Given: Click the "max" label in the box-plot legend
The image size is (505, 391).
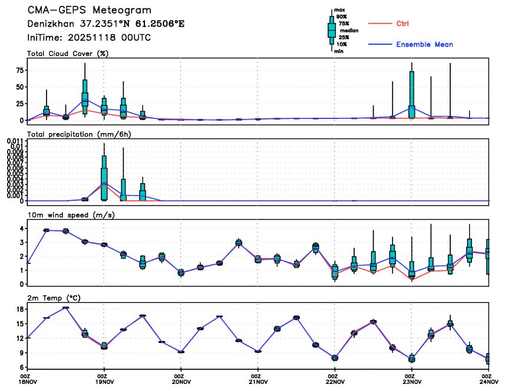Looking at the screenshot, I should coord(339,10).
